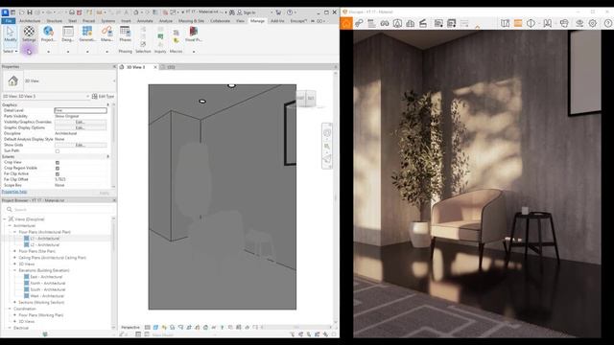Click the Revit save icon in quick access
This screenshot has height=345, width=614.
[30, 12]
